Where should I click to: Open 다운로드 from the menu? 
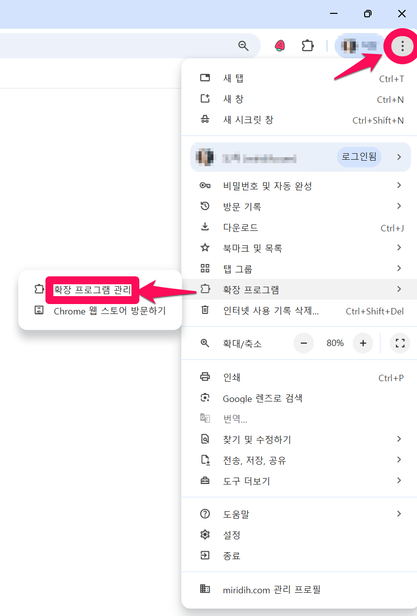301,227
